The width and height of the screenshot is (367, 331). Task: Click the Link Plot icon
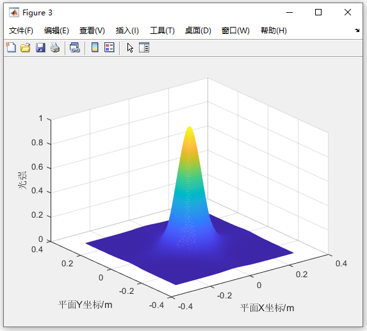coord(75,47)
